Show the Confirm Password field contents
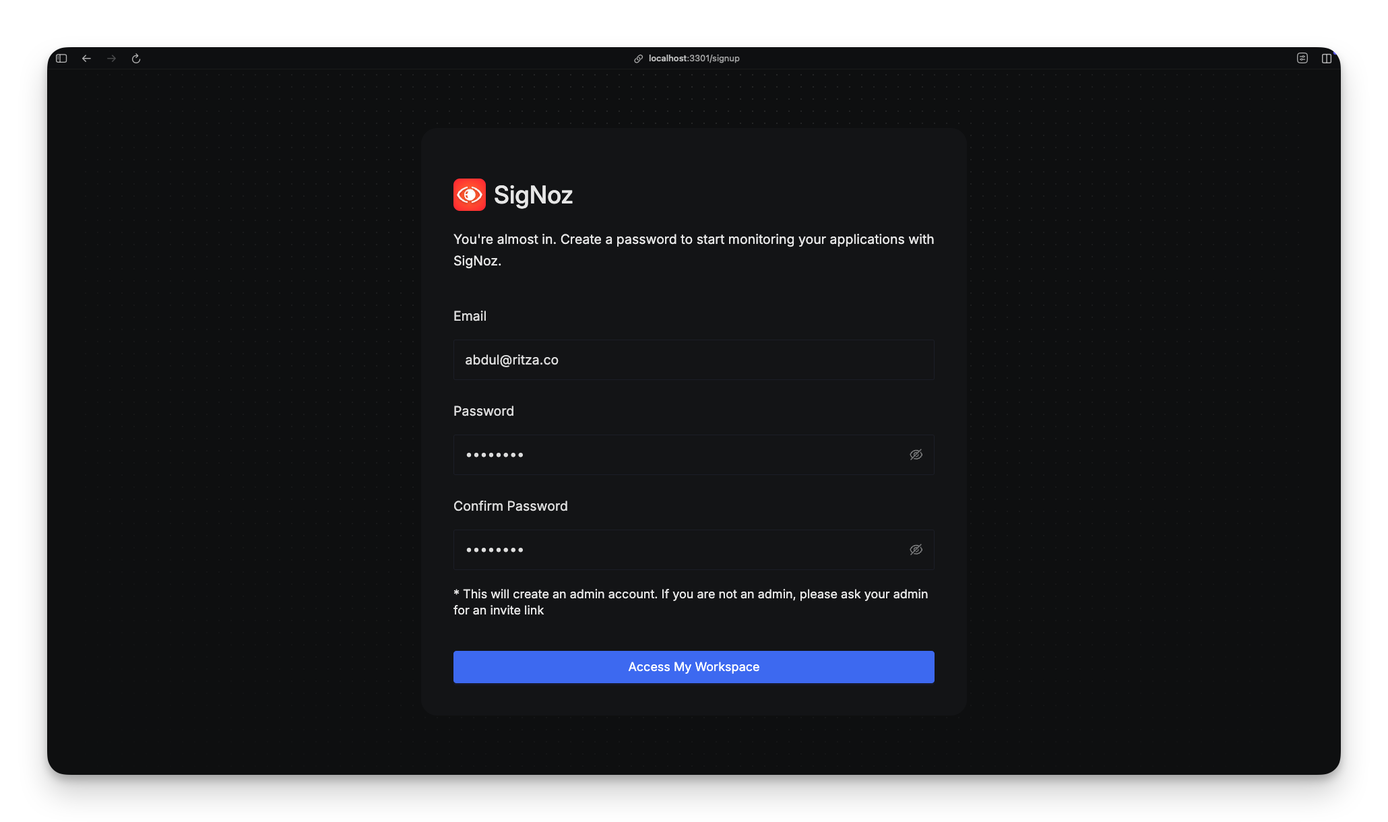This screenshot has width=1388, height=822. click(916, 550)
